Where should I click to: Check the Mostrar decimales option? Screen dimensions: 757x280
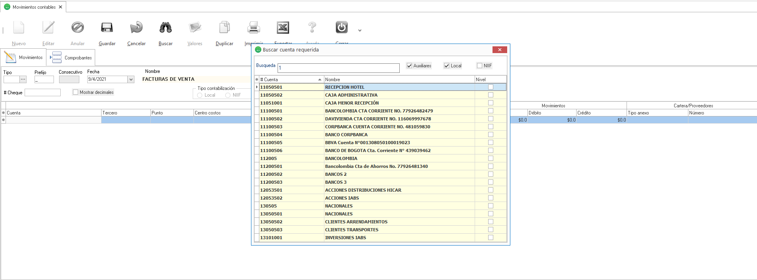pos(76,92)
